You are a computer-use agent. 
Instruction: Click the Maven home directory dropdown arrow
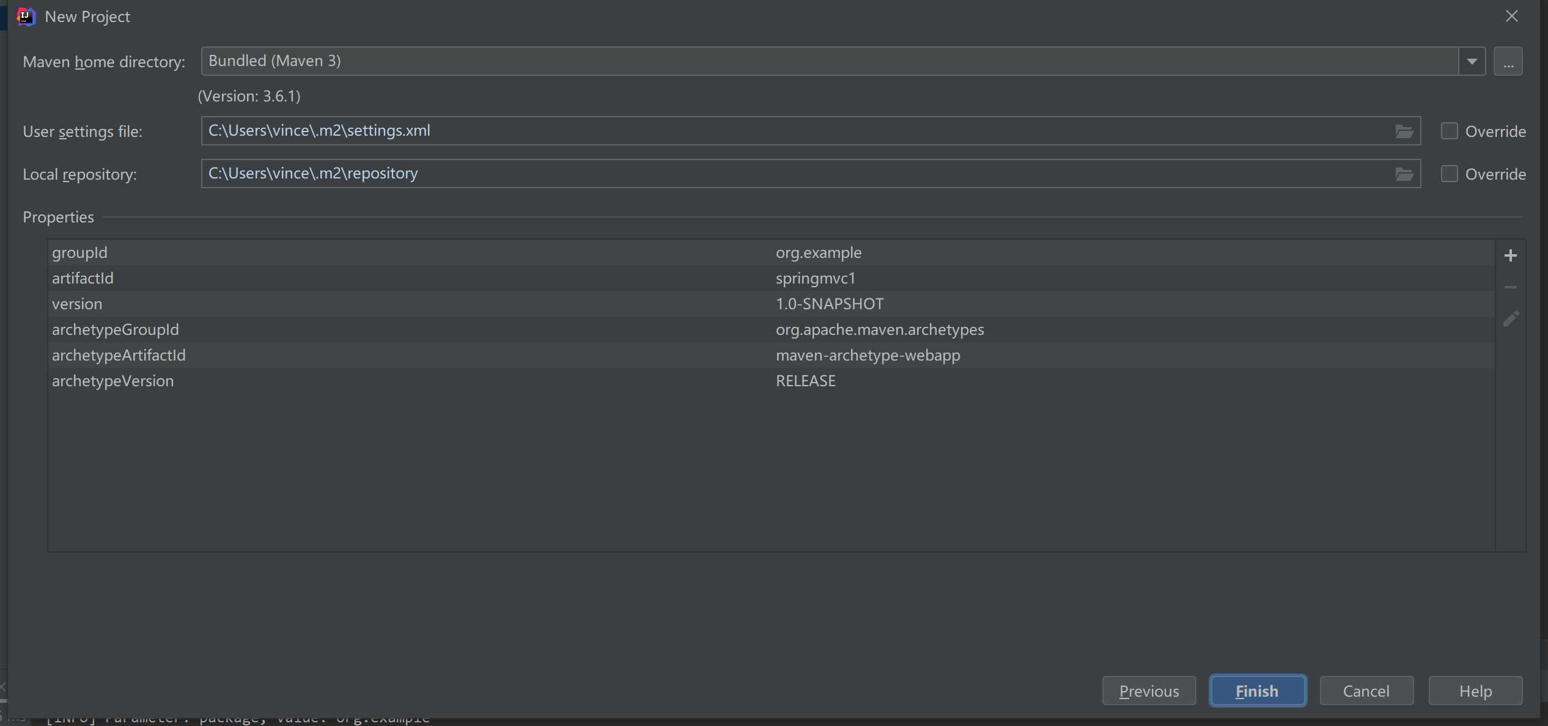pos(1471,61)
